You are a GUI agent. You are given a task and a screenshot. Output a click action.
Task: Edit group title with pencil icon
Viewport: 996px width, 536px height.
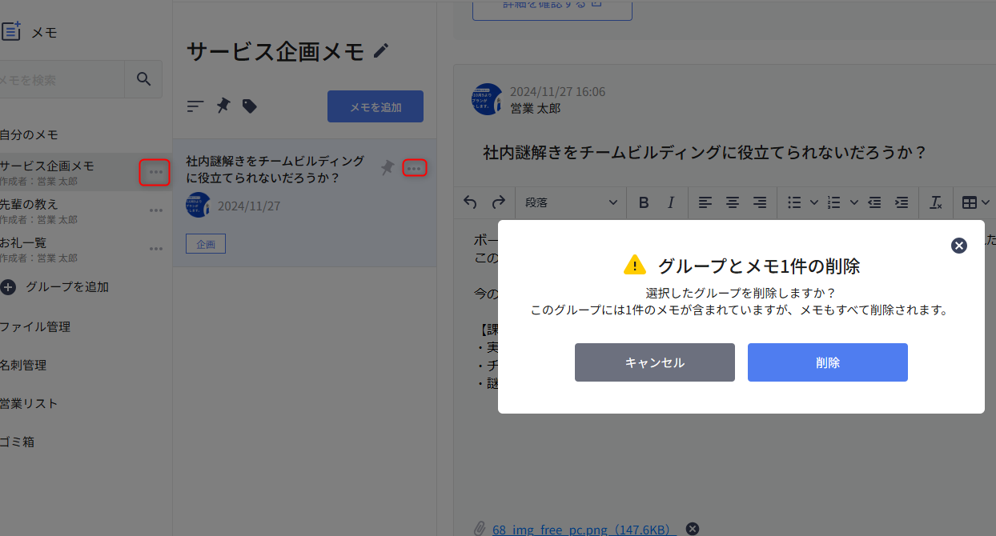[381, 52]
